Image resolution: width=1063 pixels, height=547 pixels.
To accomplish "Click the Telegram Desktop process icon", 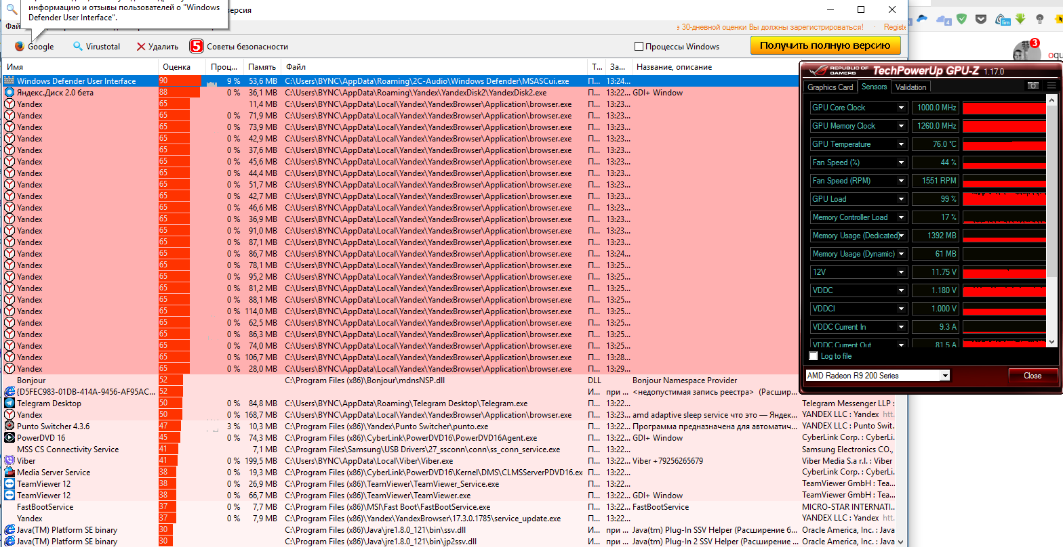I will [9, 403].
